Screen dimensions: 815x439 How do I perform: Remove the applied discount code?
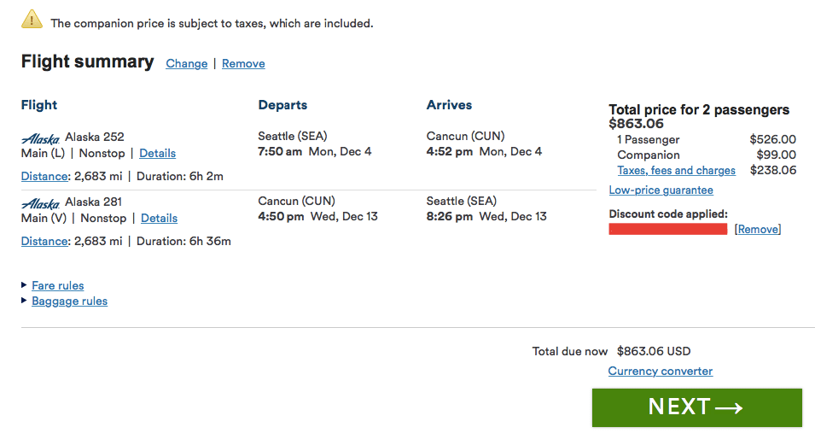pyautogui.click(x=758, y=229)
